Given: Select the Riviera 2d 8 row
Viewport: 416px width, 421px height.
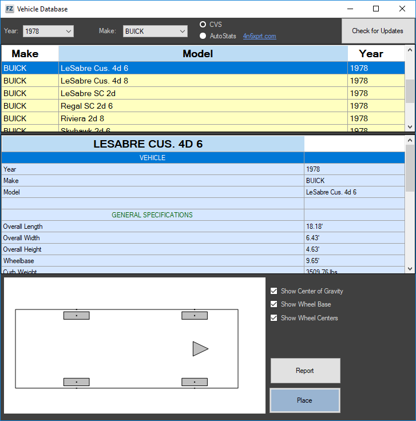Looking at the screenshot, I should (x=203, y=118).
